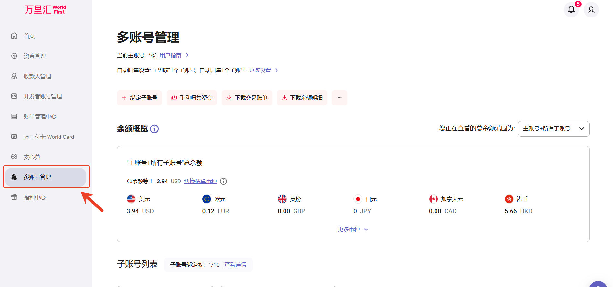Click 查看详情 link beside 子账号绑定数
The image size is (613, 287).
[235, 265]
